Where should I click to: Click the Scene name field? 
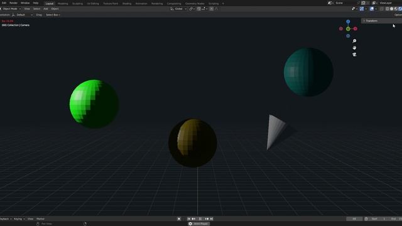(346, 3)
